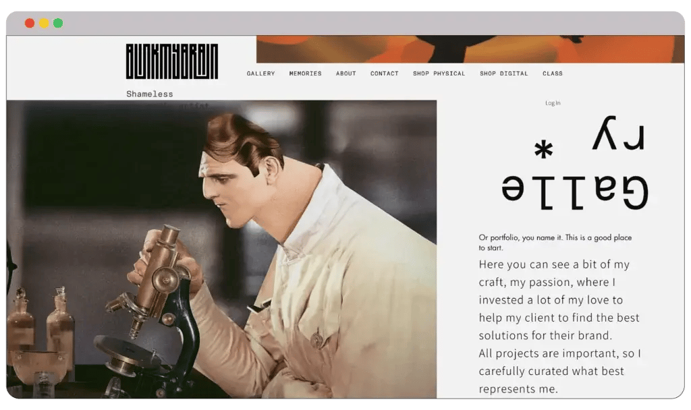Click the paragraph starting "Here you can see"
The image size is (691, 410).
[x=559, y=299]
